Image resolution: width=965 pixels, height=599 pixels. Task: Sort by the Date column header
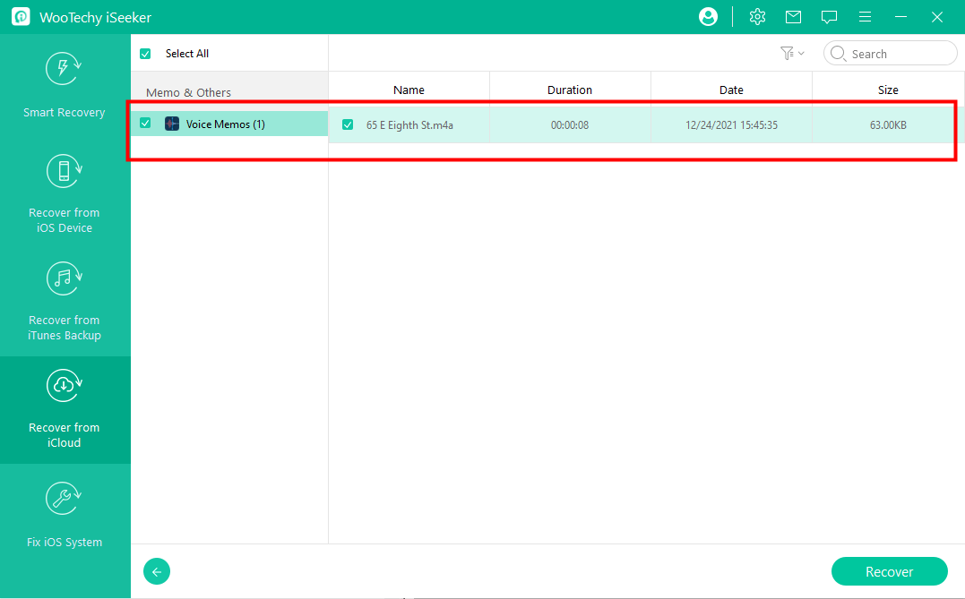(731, 90)
